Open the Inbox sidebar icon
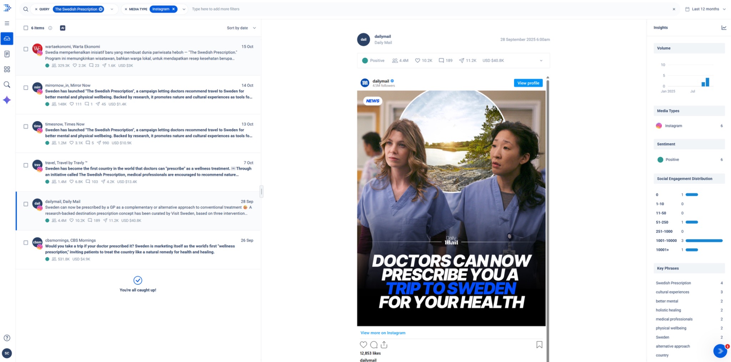Image resolution: width=731 pixels, height=362 pixels. click(x=7, y=39)
